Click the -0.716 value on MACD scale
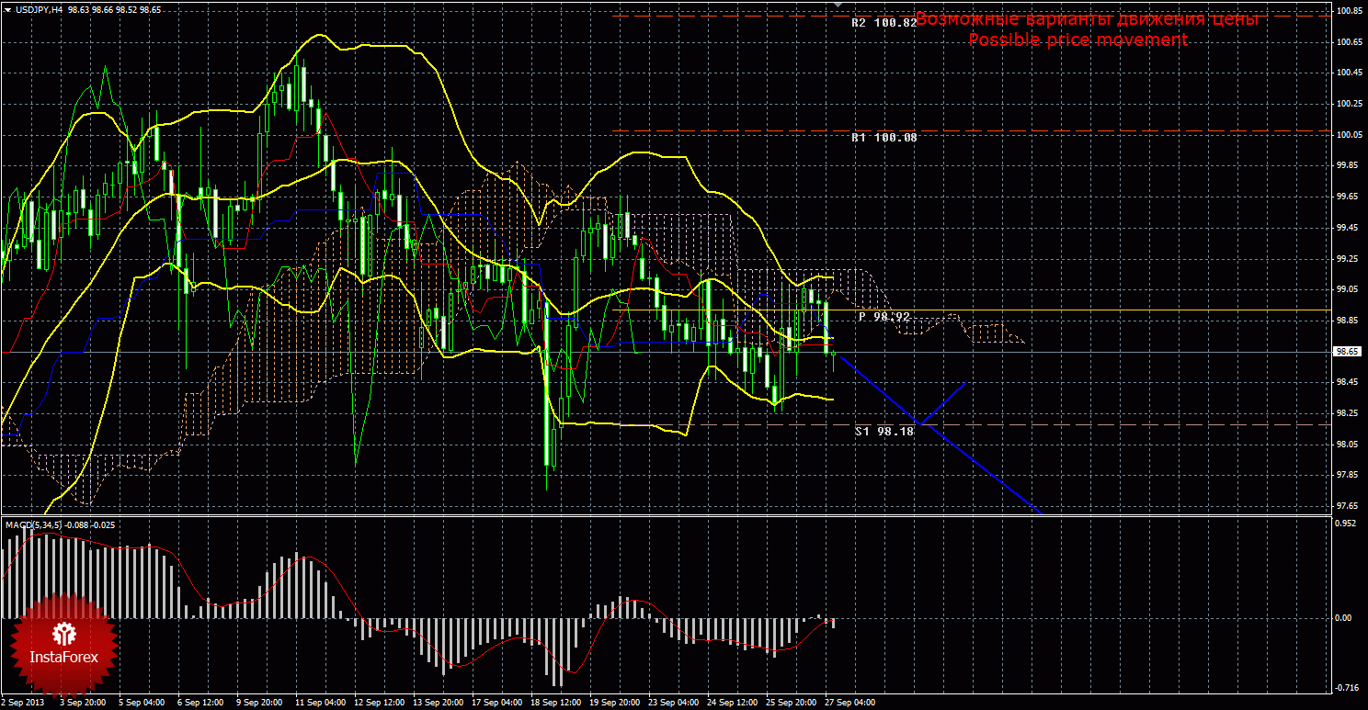This screenshot has height=710, width=1368. click(x=1346, y=687)
